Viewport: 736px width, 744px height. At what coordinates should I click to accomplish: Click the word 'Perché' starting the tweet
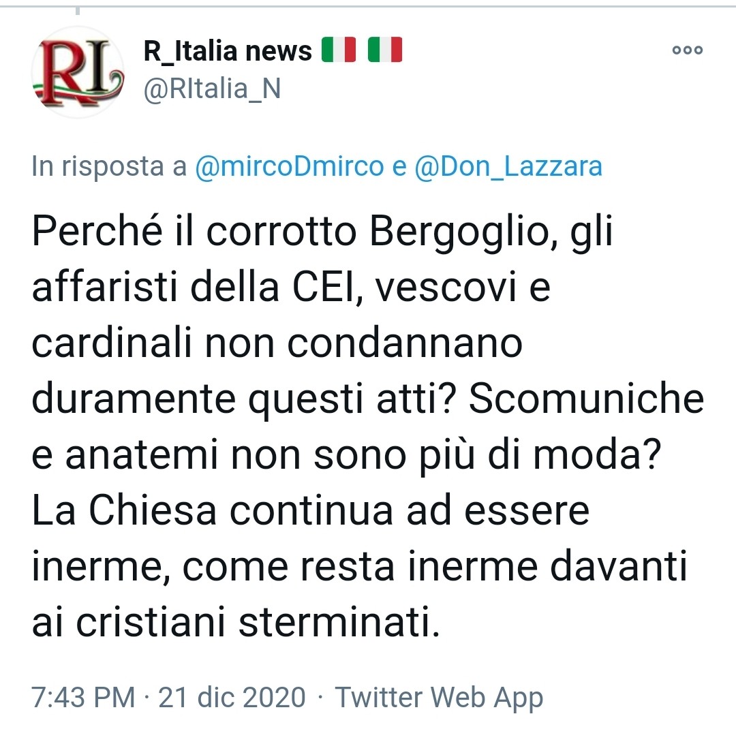pos(97,231)
